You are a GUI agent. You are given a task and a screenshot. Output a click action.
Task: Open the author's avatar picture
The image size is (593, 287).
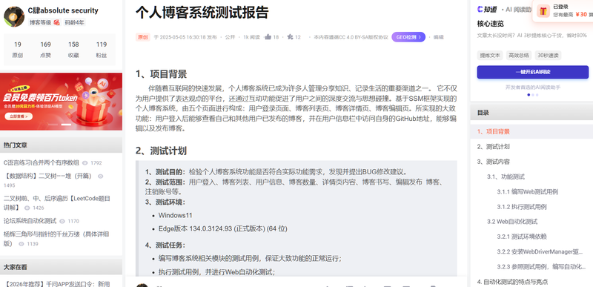pos(14,16)
